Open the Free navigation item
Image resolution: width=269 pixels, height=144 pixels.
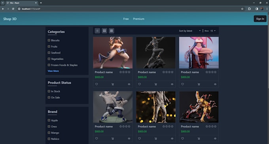click(x=126, y=19)
